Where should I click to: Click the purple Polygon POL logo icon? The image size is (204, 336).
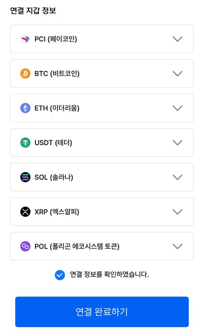point(25,246)
